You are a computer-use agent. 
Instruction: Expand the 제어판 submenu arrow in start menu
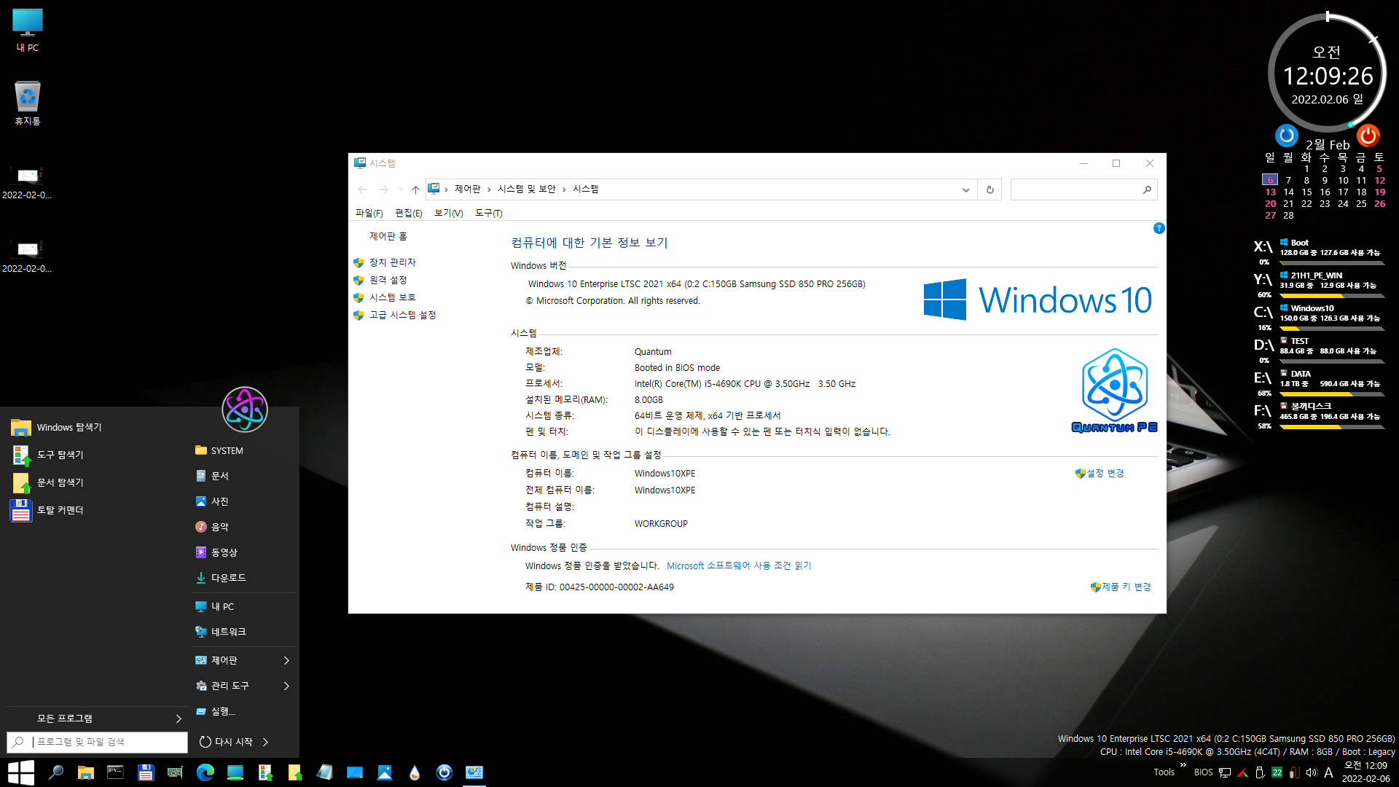[286, 661]
